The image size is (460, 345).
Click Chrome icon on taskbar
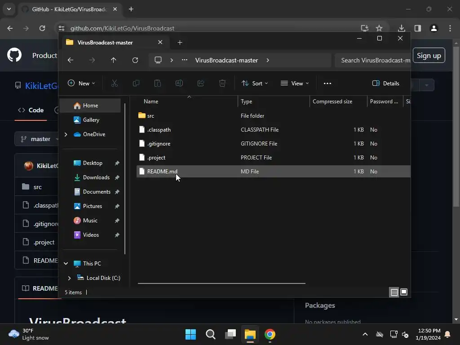pos(270,334)
